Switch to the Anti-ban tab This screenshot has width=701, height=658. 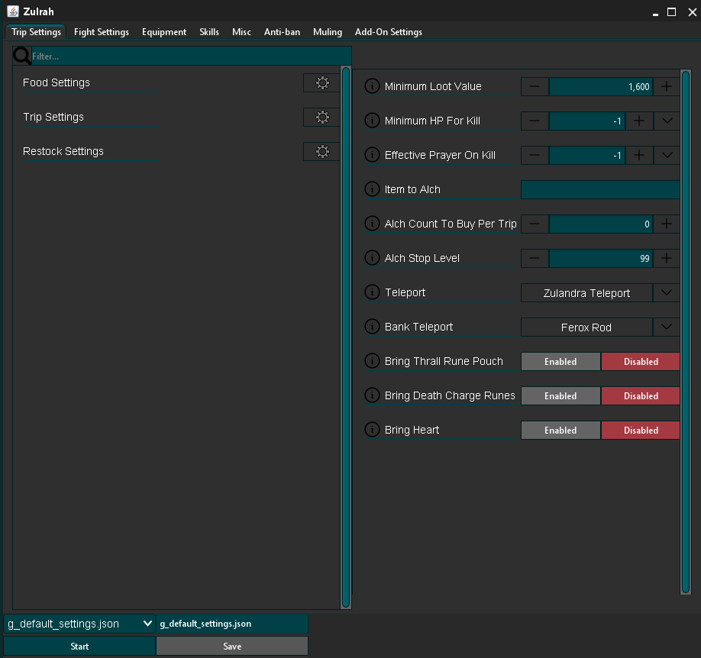point(282,32)
